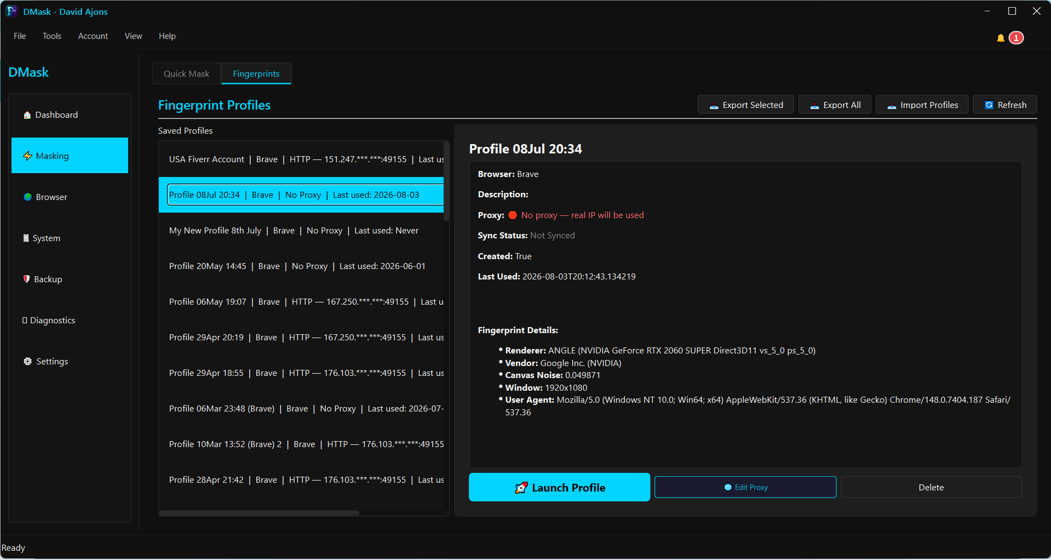Screen dimensions: 1051x560
Task: Open the Backup section
Action: pos(70,279)
